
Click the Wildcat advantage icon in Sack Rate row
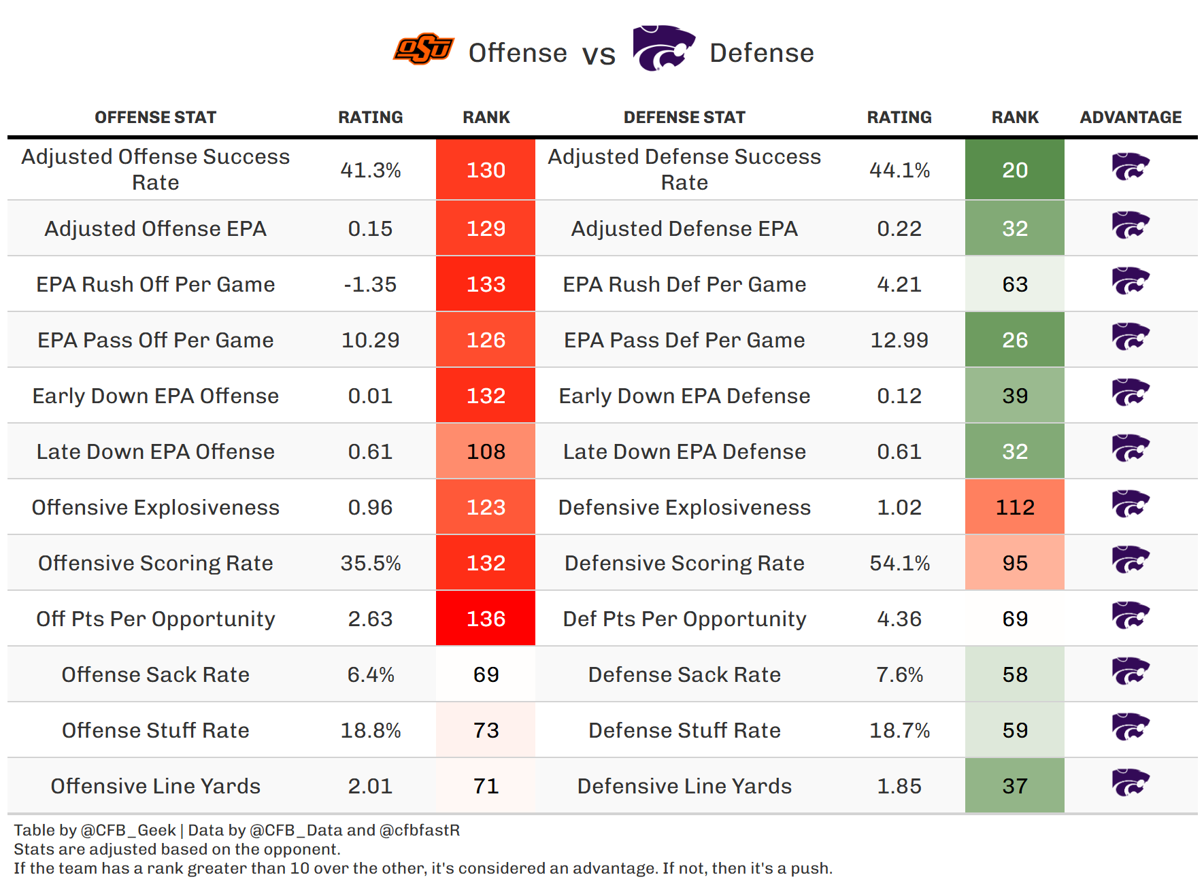1131,672
